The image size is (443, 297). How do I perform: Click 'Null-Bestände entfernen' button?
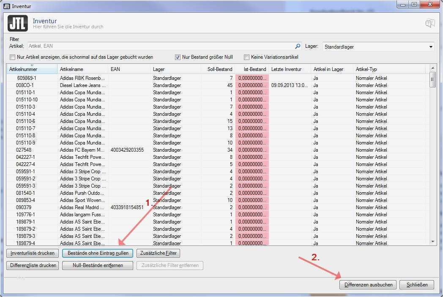pos(98,265)
